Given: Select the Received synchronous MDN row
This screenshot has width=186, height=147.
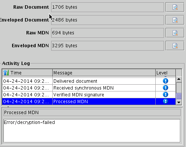Looking at the screenshot, I should click(x=89, y=88).
